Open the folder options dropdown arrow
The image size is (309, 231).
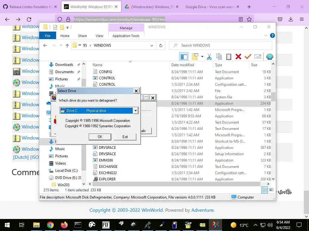pyautogui.click(x=202, y=57)
